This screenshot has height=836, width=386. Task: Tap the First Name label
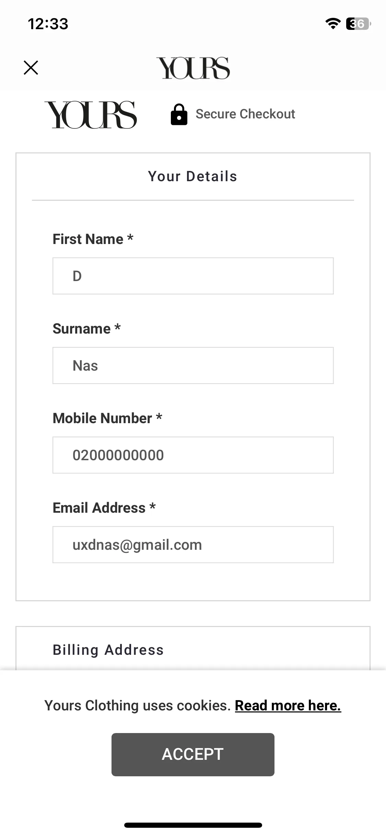tap(93, 239)
